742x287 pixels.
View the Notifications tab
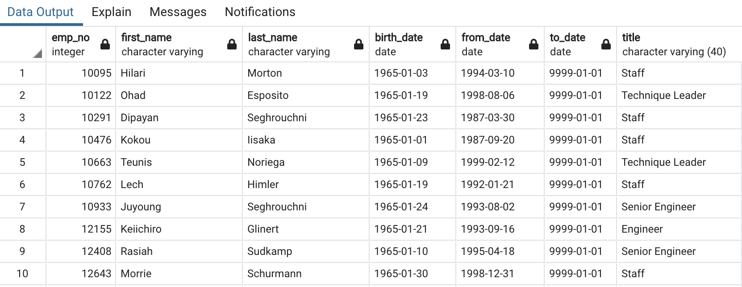(x=259, y=12)
